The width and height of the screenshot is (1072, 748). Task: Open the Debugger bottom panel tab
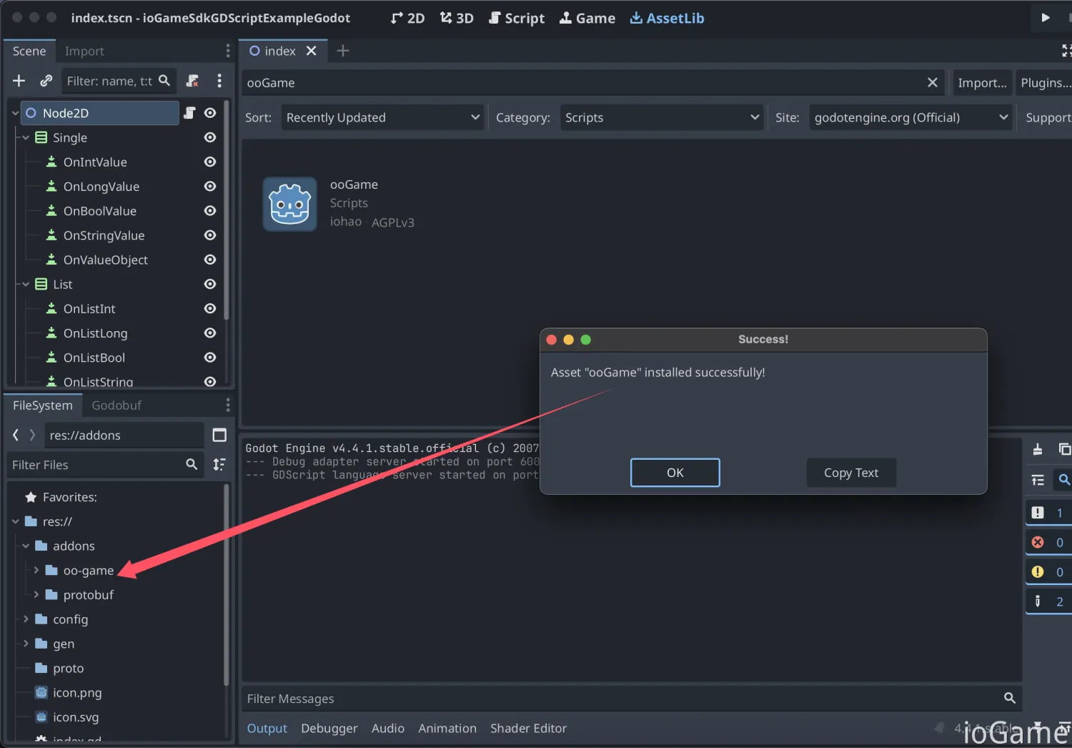coord(329,728)
